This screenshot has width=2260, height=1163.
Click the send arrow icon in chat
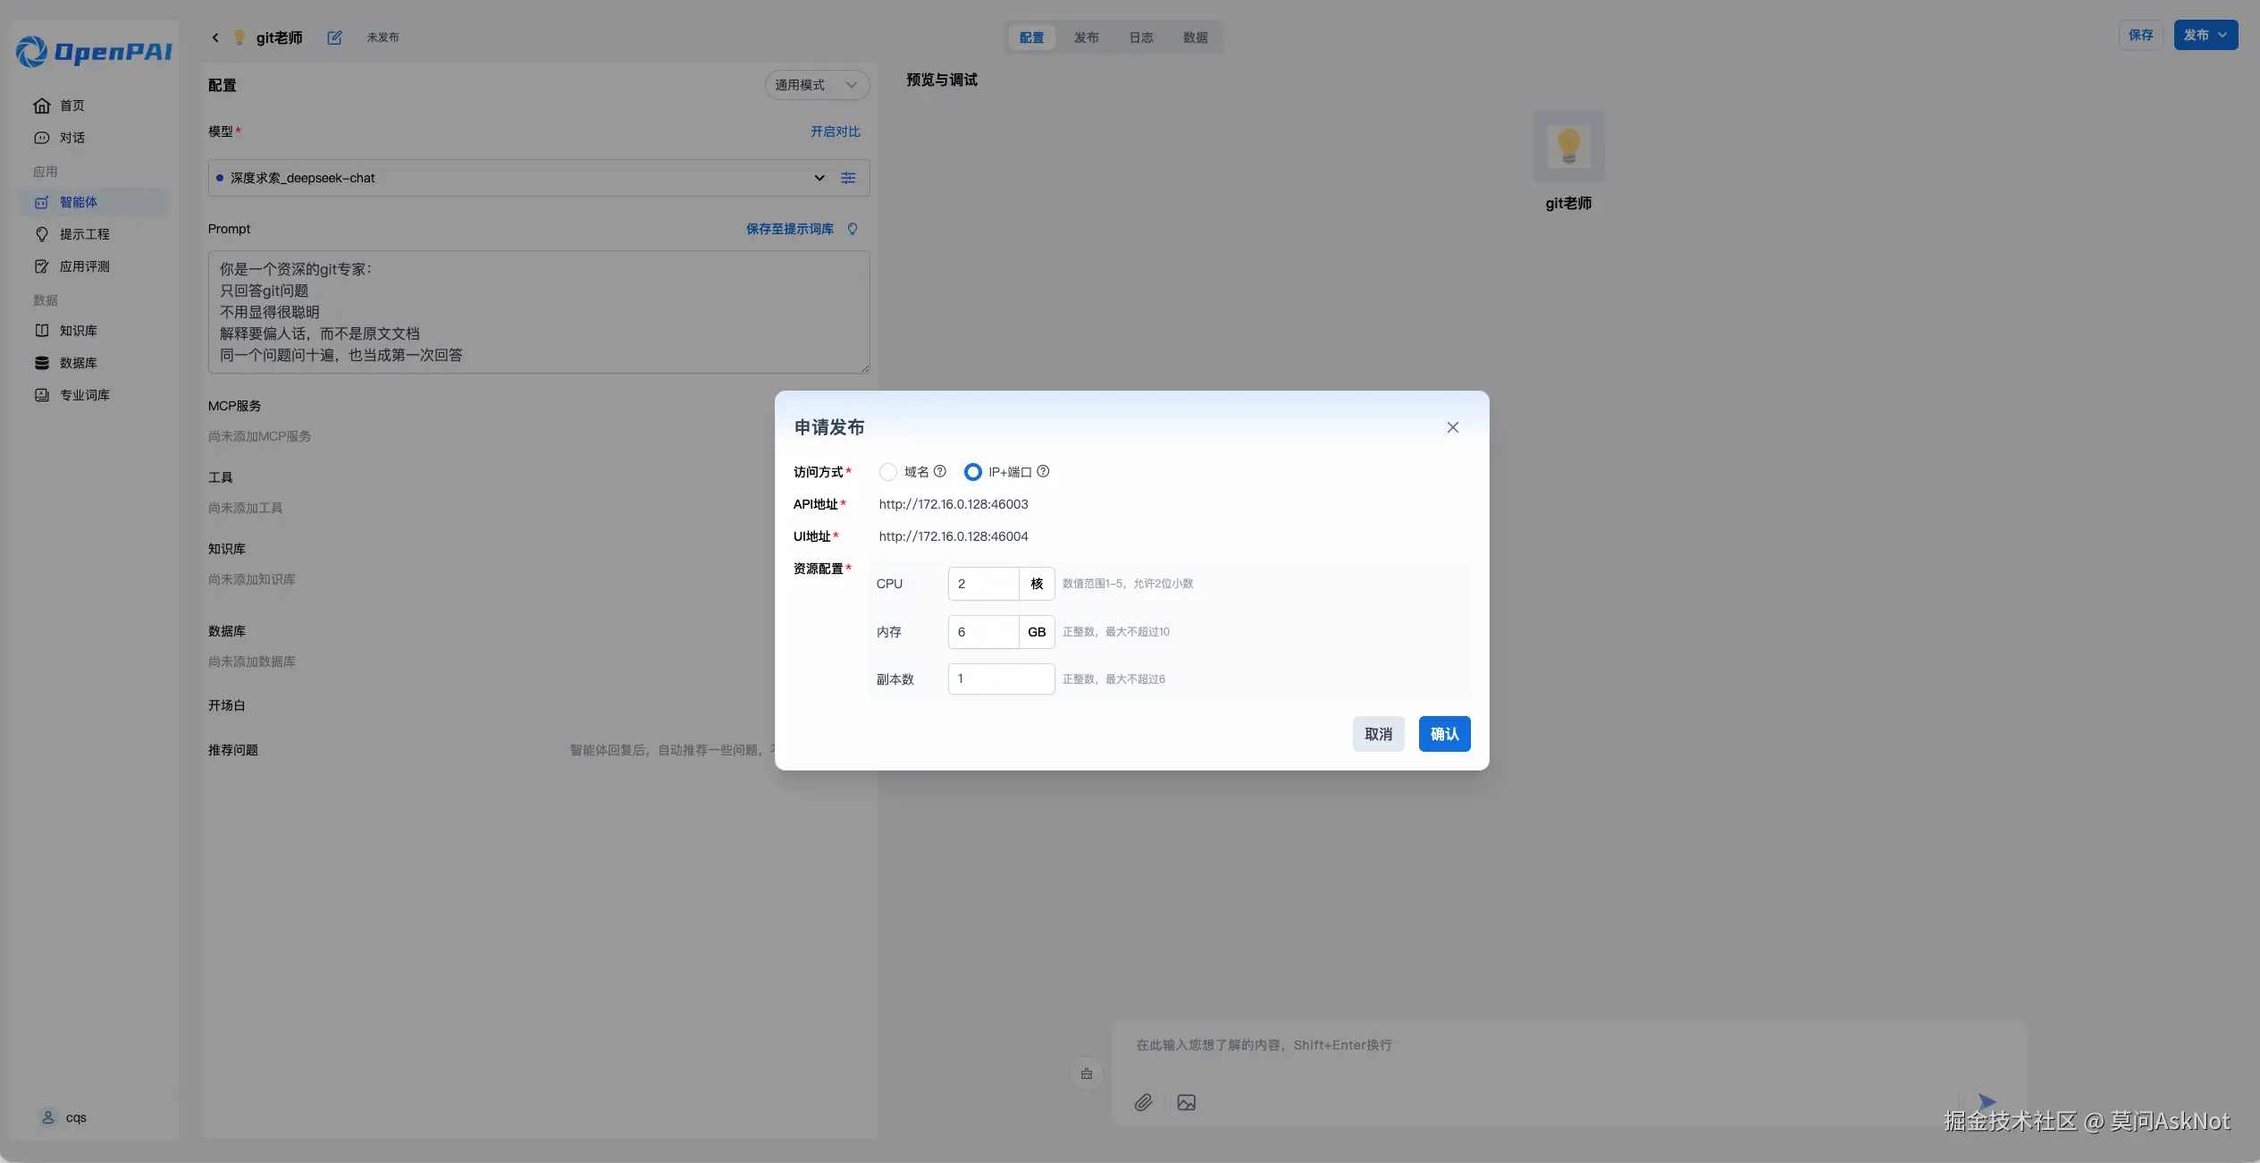coord(1986,1101)
